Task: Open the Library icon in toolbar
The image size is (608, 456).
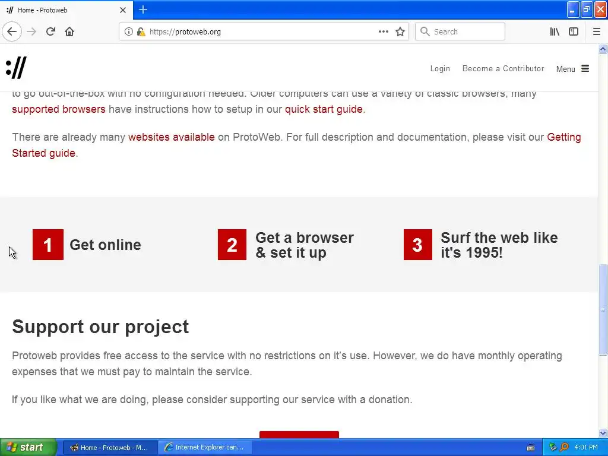Action: [555, 31]
